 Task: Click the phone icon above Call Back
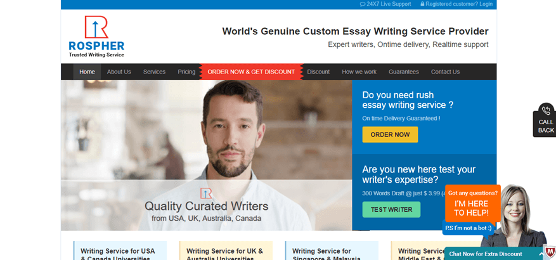546,110
